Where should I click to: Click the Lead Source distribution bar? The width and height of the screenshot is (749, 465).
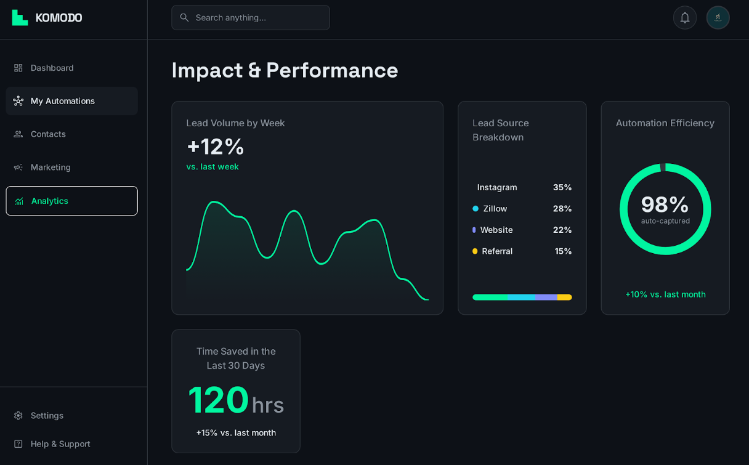click(x=522, y=297)
